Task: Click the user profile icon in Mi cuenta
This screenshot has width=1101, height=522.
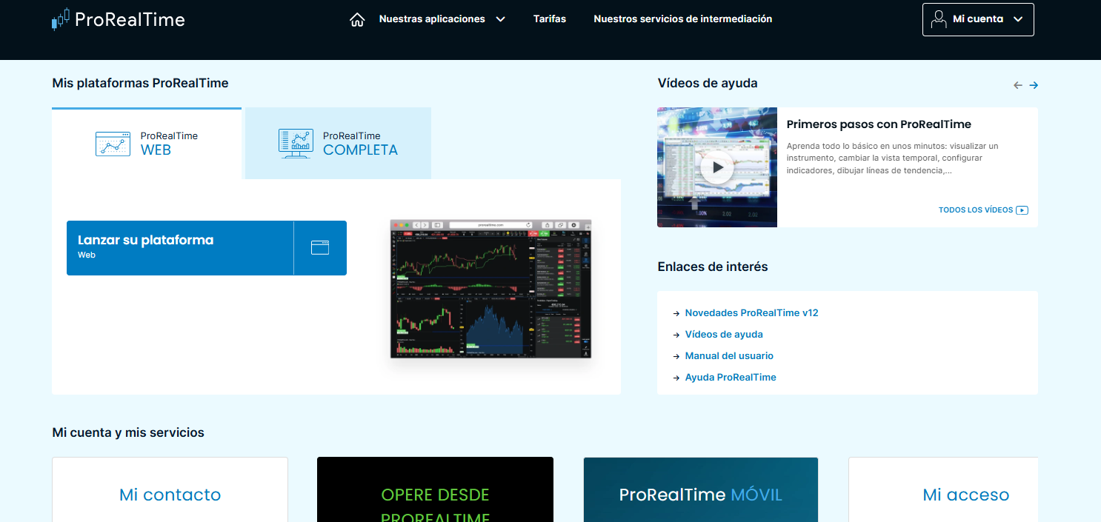Action: pos(939,19)
